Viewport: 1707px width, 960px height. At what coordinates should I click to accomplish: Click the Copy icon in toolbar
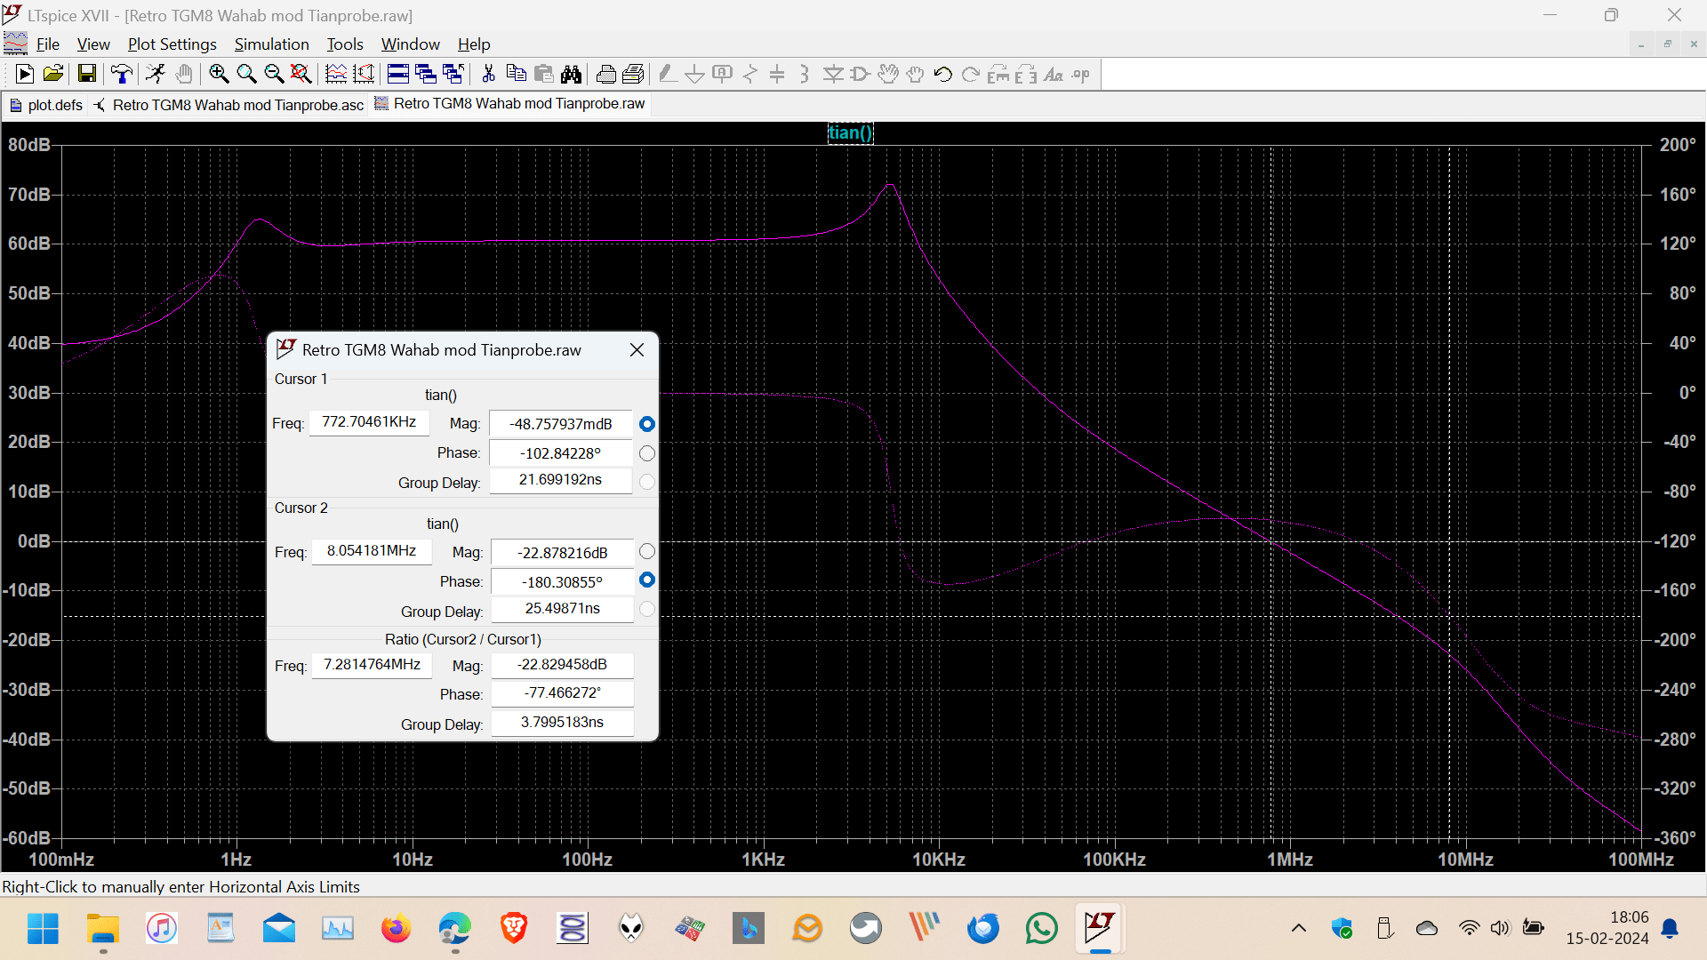tap(516, 75)
